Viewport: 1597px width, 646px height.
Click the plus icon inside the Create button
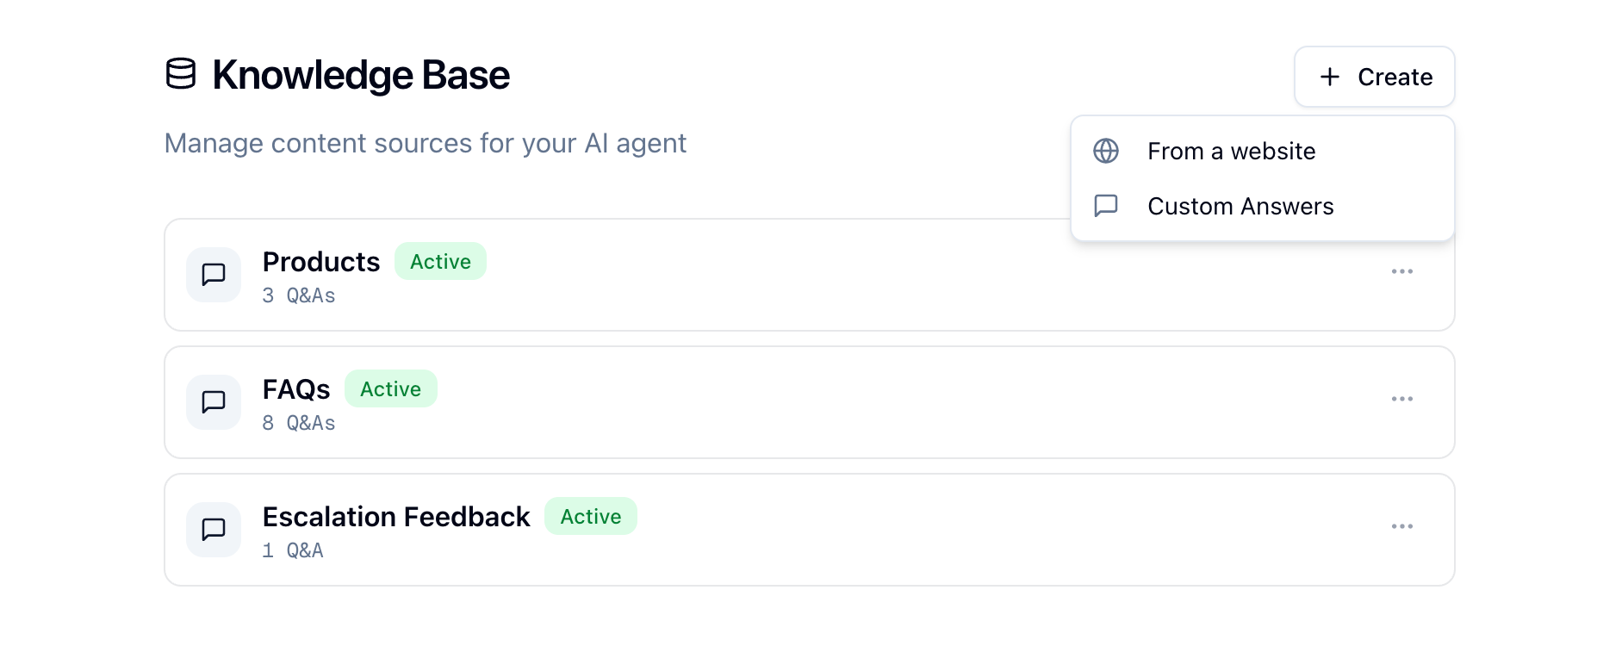[x=1329, y=77]
